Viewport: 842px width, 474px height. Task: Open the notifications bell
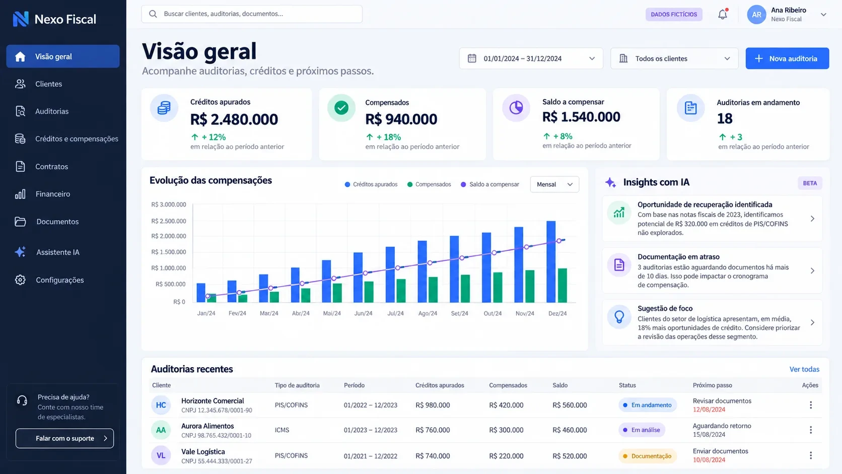723,14
